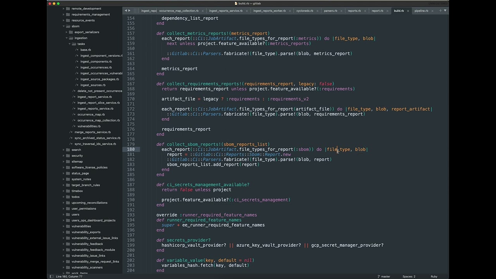Click the user_permissions folder icon
The width and height of the screenshot is (496, 279).
pos(68,208)
